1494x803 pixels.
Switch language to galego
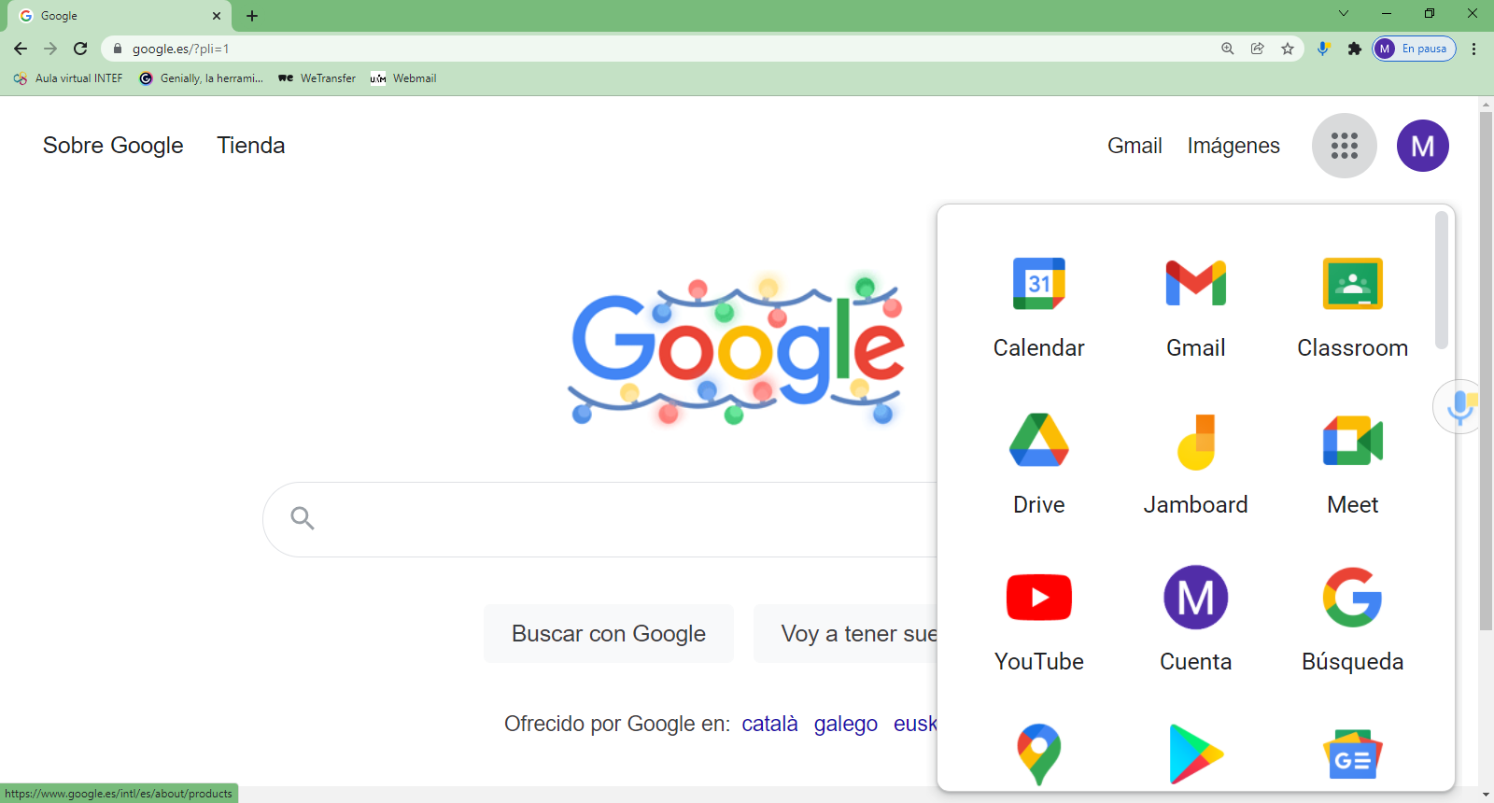846,724
